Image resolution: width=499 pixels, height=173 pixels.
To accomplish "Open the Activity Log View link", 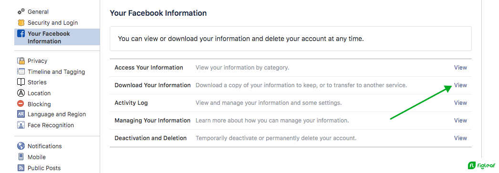I will (460, 103).
